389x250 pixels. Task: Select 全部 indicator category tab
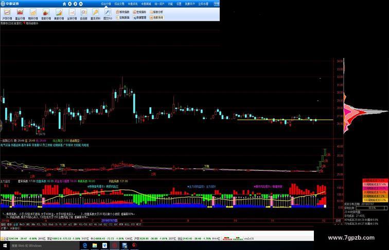coord(15,224)
